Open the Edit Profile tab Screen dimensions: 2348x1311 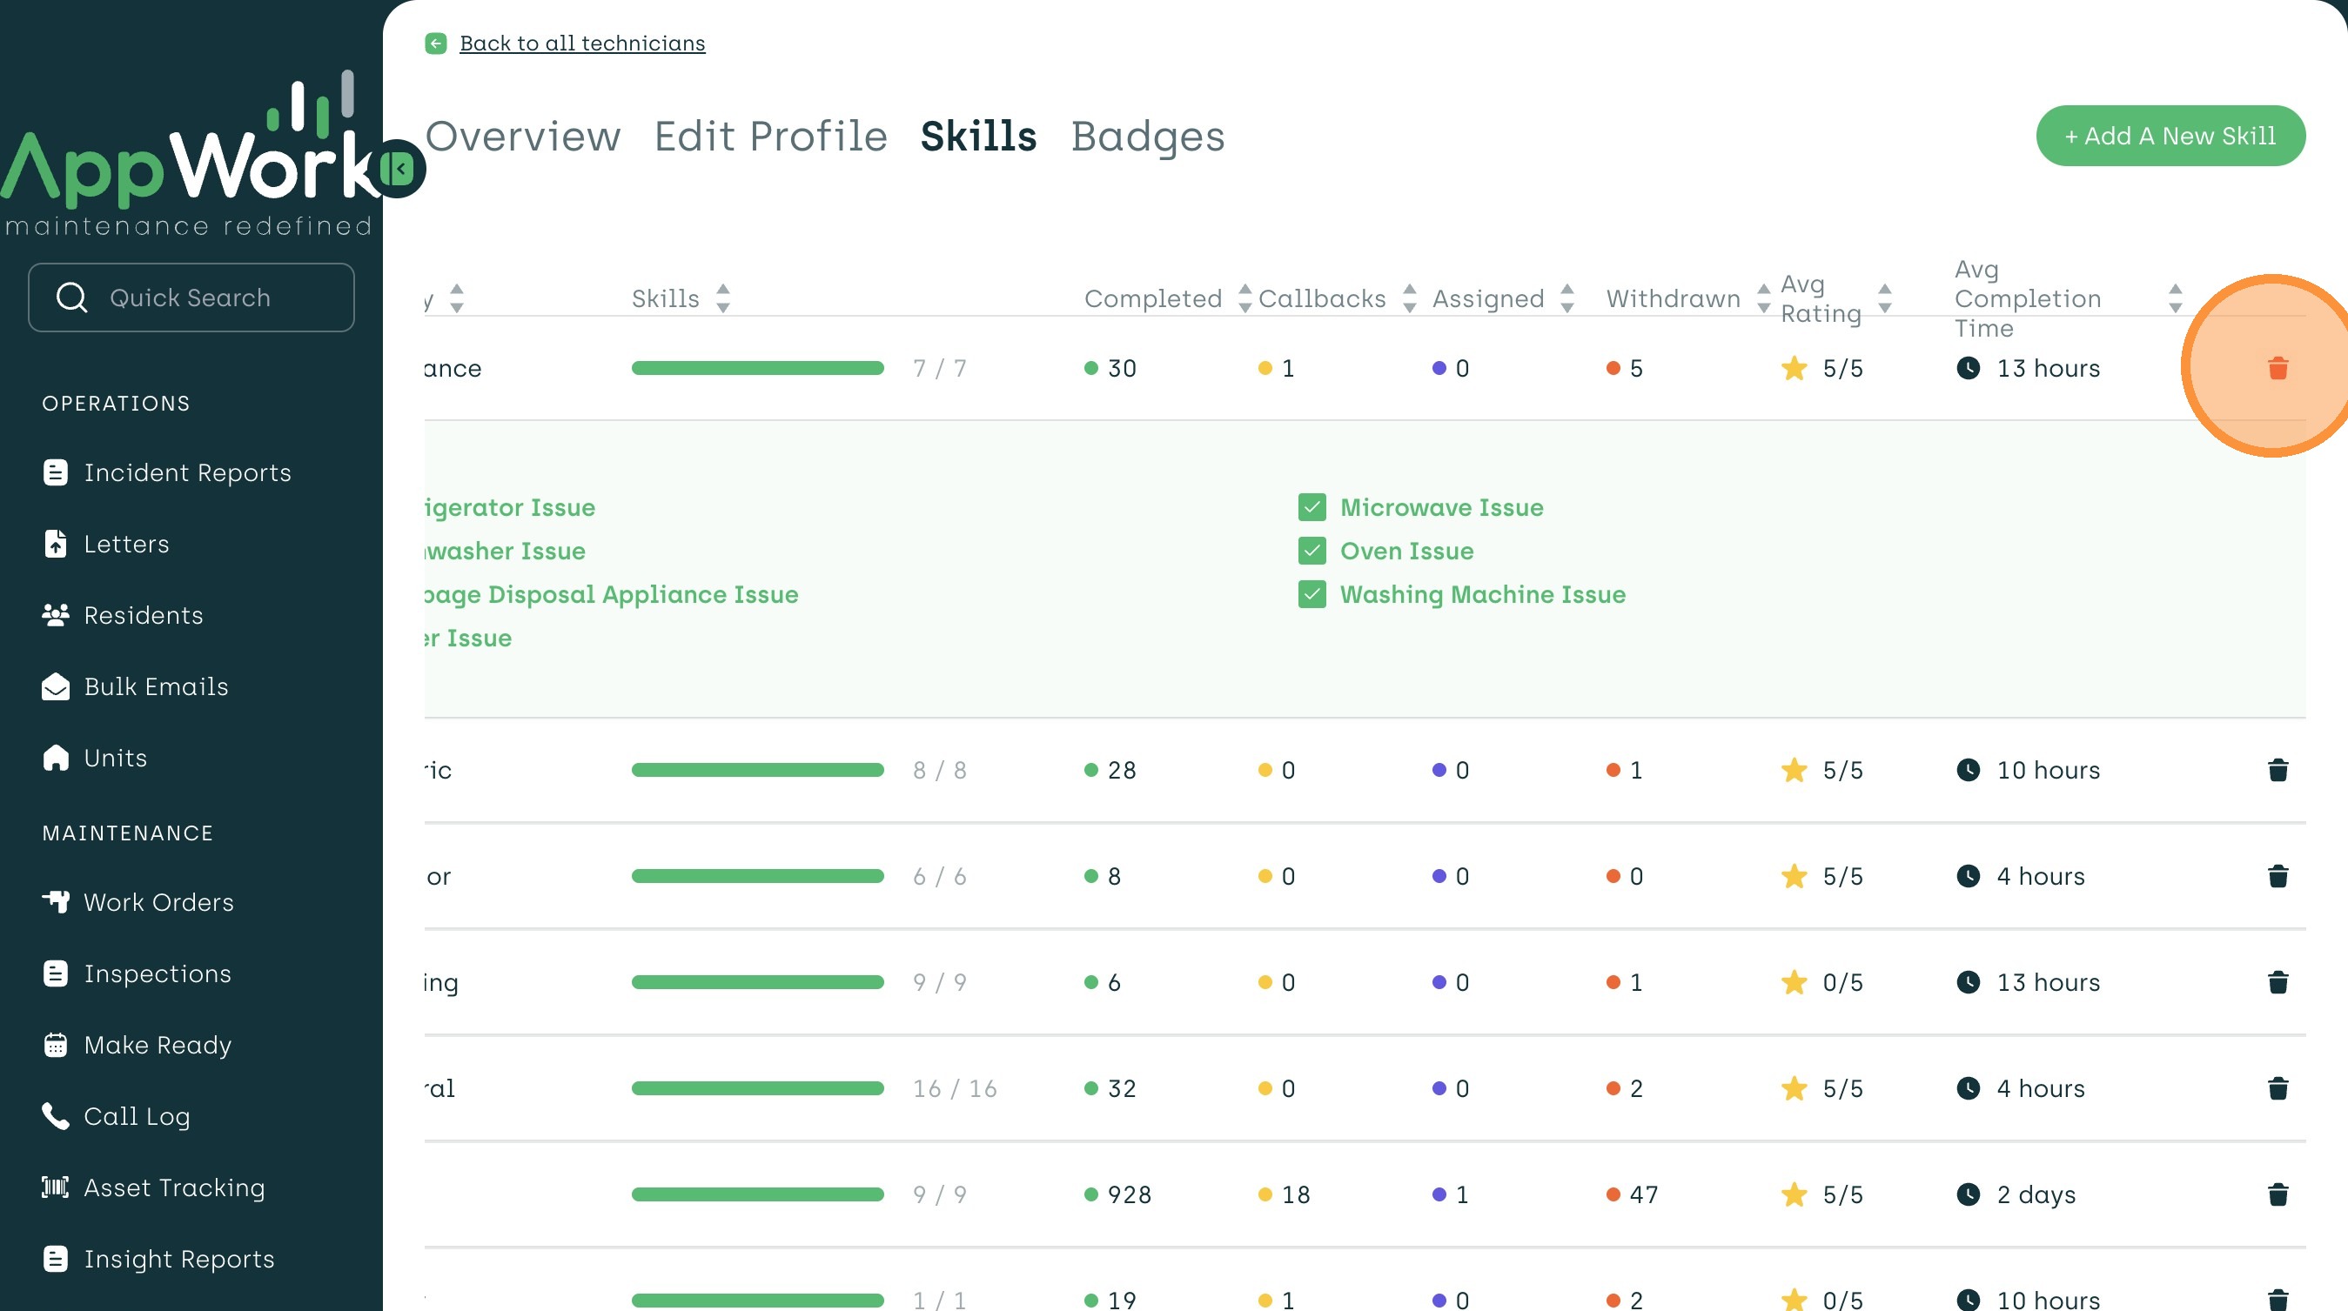(770, 137)
